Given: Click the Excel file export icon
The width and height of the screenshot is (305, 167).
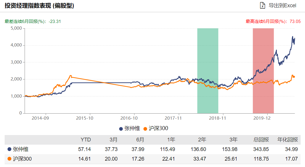Looking at the screenshot, I should coord(262,6).
